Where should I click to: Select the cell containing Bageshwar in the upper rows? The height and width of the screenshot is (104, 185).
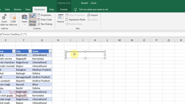[24, 62]
